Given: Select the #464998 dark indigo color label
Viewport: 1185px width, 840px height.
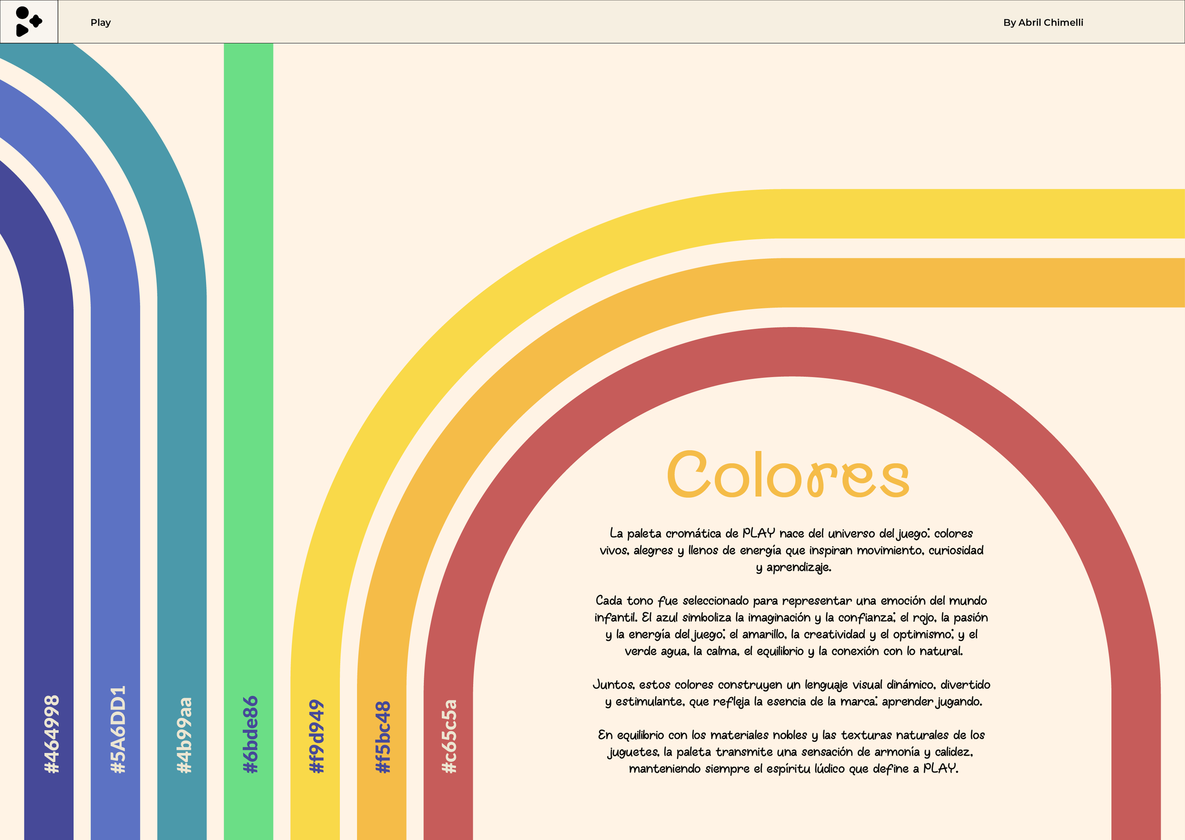Looking at the screenshot, I should [x=52, y=734].
